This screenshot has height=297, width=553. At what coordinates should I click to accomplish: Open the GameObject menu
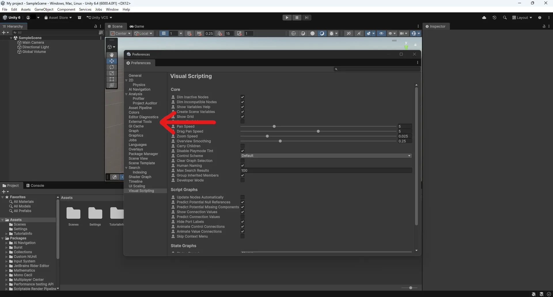pos(43,9)
